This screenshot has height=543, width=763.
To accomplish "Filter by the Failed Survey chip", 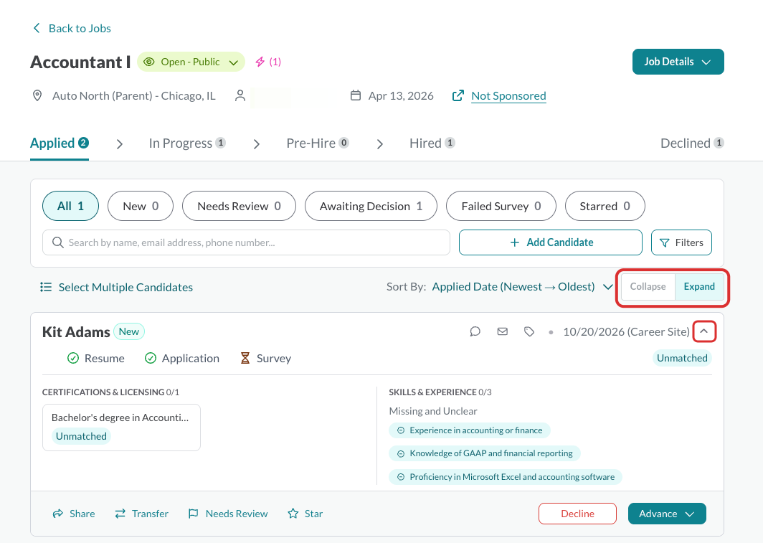I will 501,206.
